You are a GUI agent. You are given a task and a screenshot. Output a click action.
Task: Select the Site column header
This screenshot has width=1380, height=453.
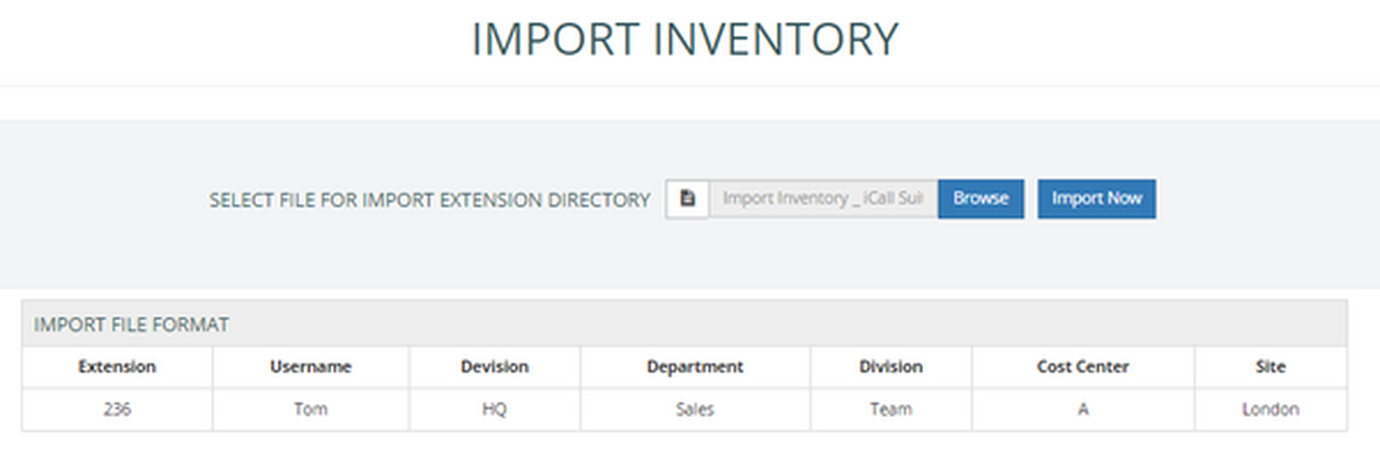(1270, 367)
